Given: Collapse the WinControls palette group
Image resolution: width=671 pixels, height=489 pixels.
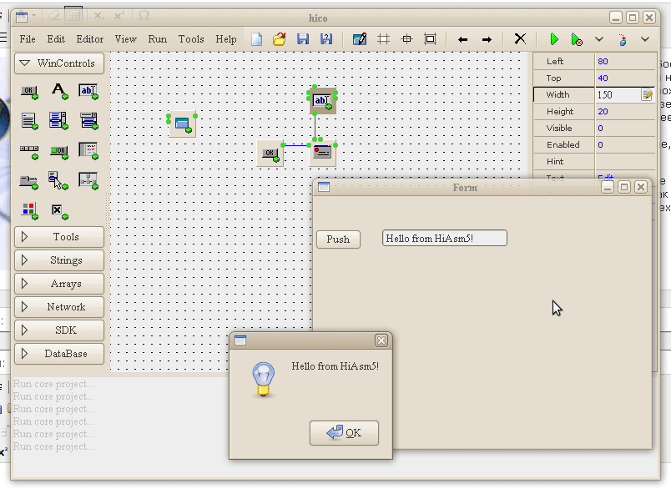Looking at the screenshot, I should (x=59, y=63).
